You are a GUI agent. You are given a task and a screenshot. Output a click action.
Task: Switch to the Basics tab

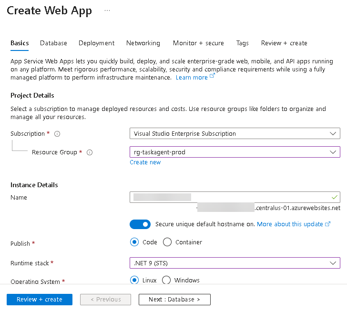[20, 43]
